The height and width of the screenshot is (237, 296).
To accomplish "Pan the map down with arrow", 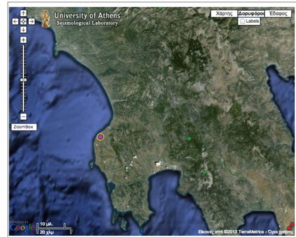I will click(23, 30).
